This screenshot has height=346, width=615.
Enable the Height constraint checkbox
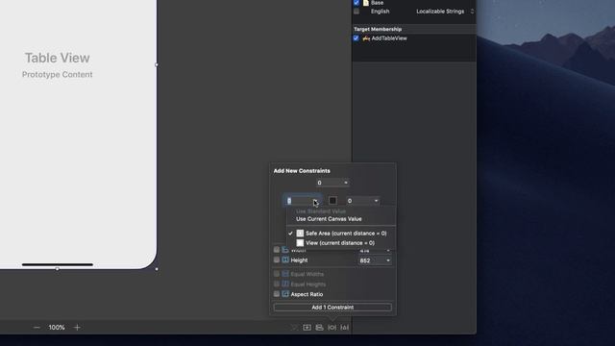pos(277,259)
